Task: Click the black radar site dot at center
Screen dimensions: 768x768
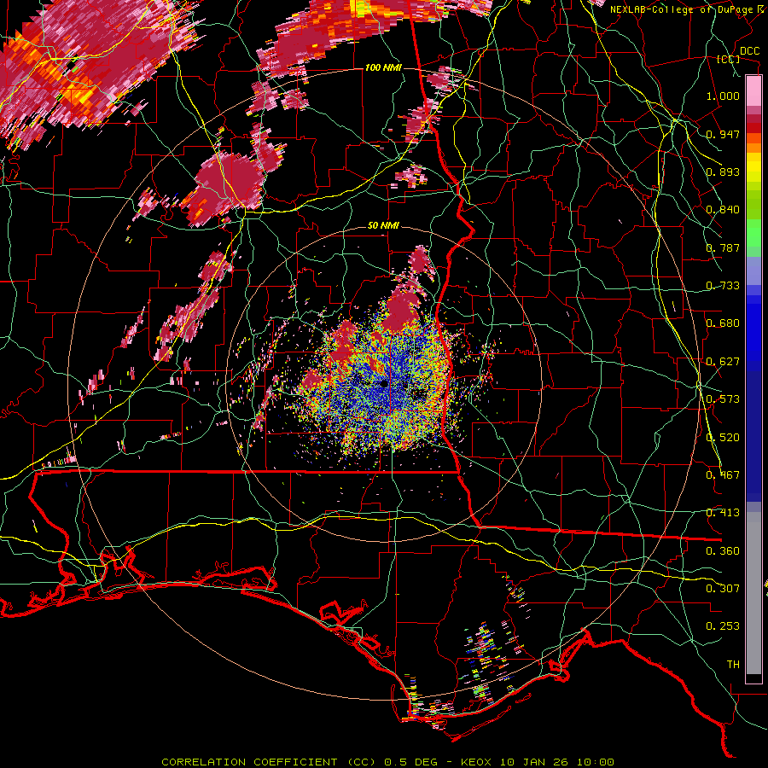Action: 384,383
